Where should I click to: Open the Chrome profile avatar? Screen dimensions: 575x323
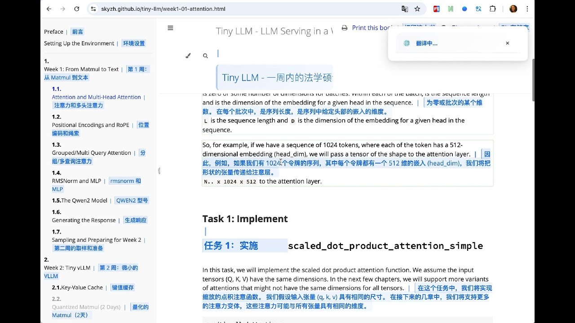click(x=513, y=9)
